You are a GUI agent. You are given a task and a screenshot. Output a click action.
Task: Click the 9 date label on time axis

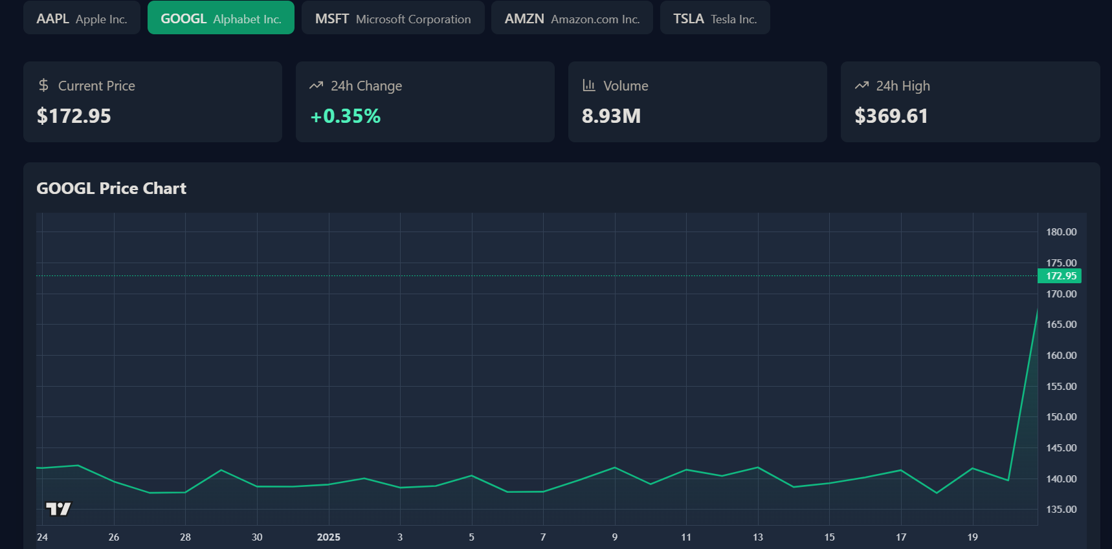(615, 537)
